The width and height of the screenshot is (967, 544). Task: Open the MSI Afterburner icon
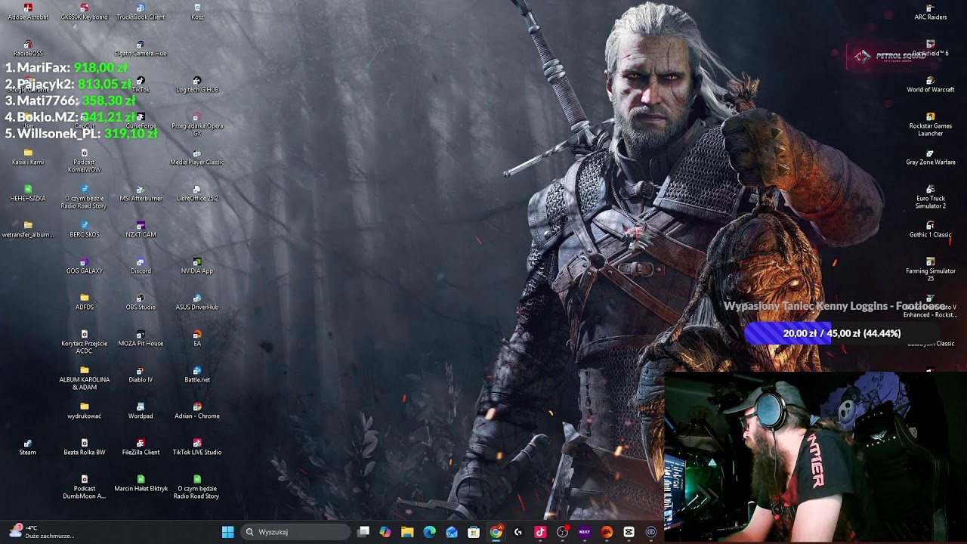(x=141, y=193)
